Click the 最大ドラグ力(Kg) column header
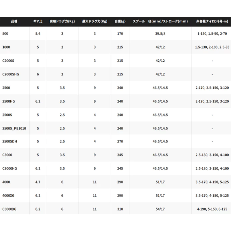231x231 pixels. point(95,21)
